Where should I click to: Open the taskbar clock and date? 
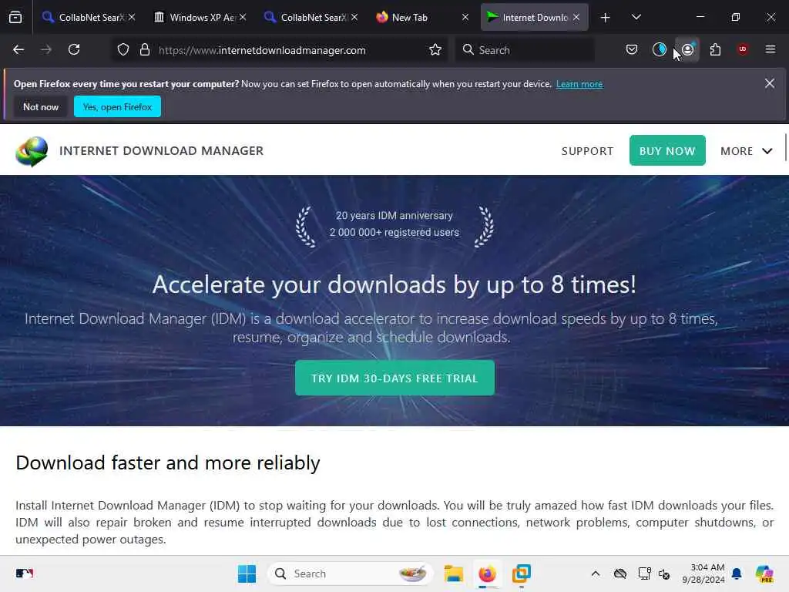click(703, 573)
